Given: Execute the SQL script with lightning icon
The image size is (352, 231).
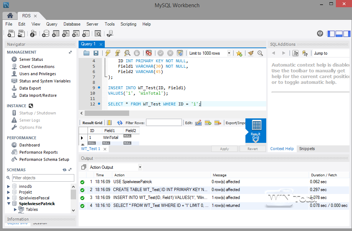Looking at the screenshot, I should (x=108, y=53).
